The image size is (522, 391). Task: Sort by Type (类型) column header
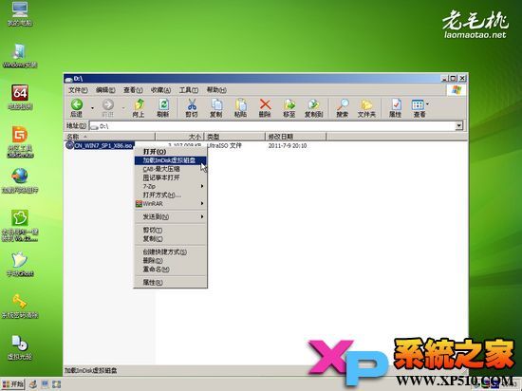click(234, 137)
